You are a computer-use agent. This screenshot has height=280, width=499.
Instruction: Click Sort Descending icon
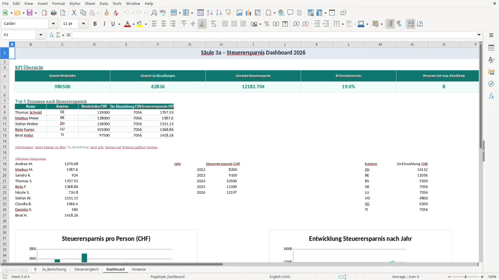tap(219, 13)
